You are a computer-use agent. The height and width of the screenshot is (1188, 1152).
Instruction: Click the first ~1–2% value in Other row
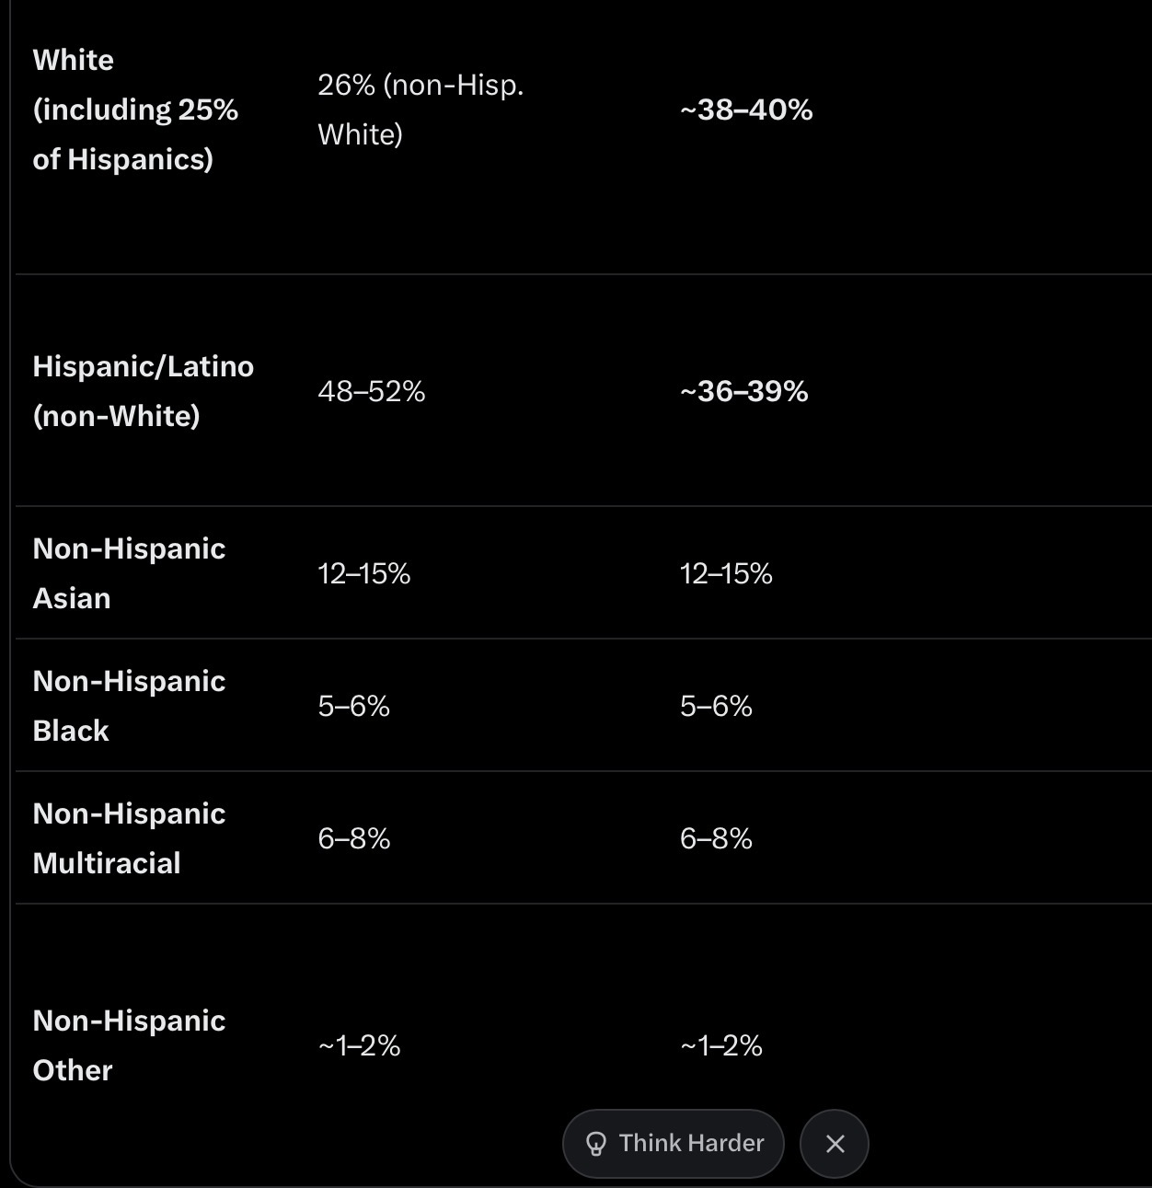(359, 1046)
